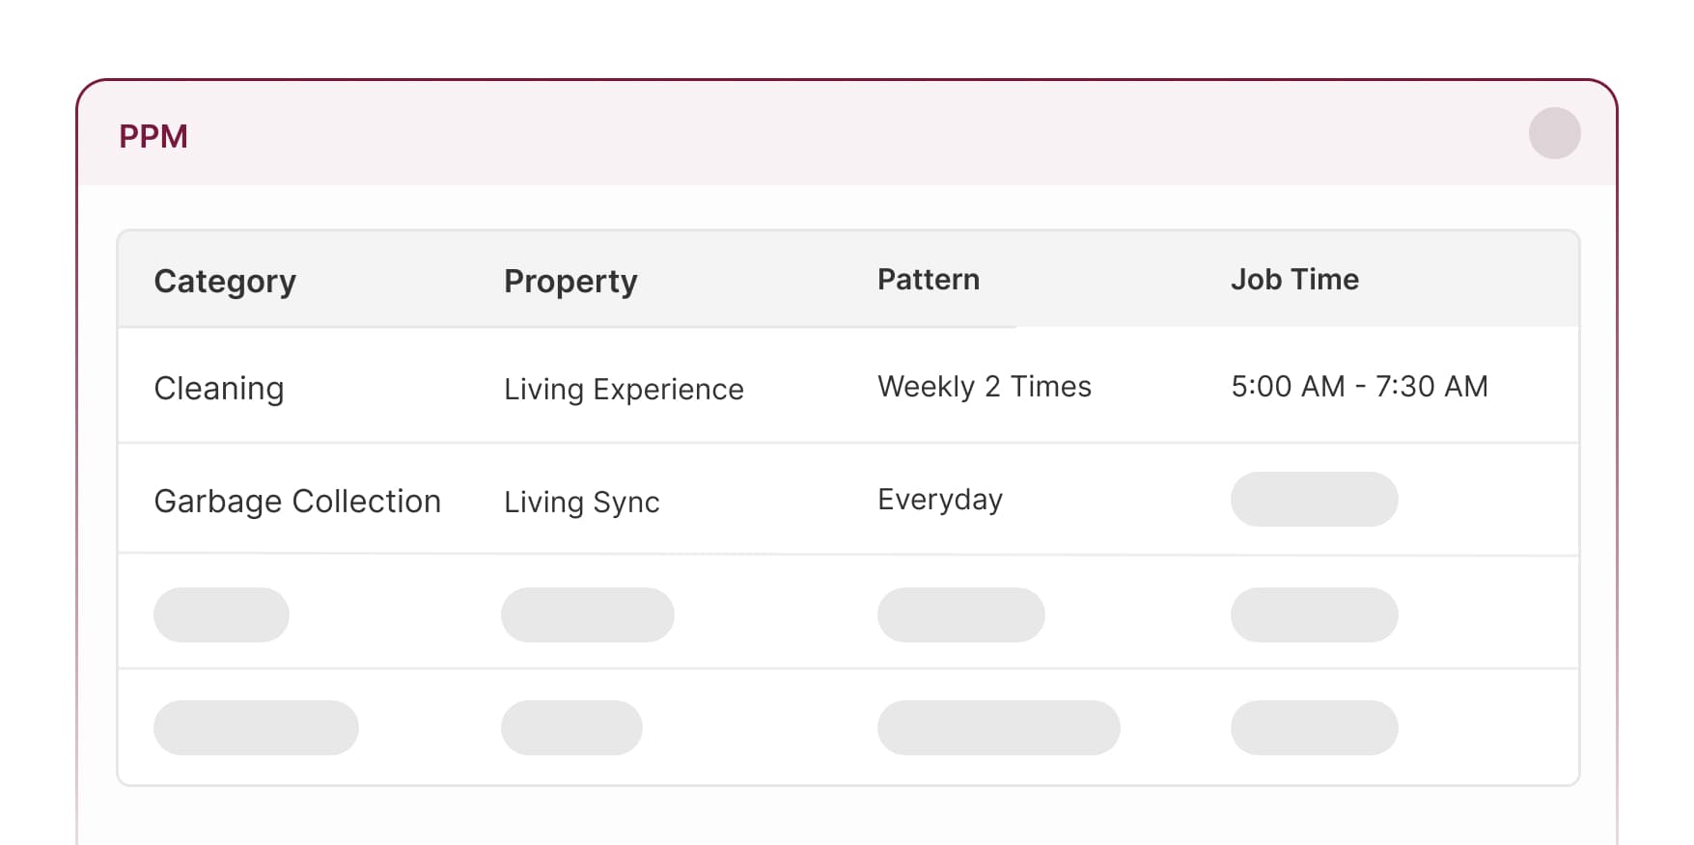Click the Job Time placeholder in fourth row
The height and width of the screenshot is (845, 1694).
pos(1314,727)
